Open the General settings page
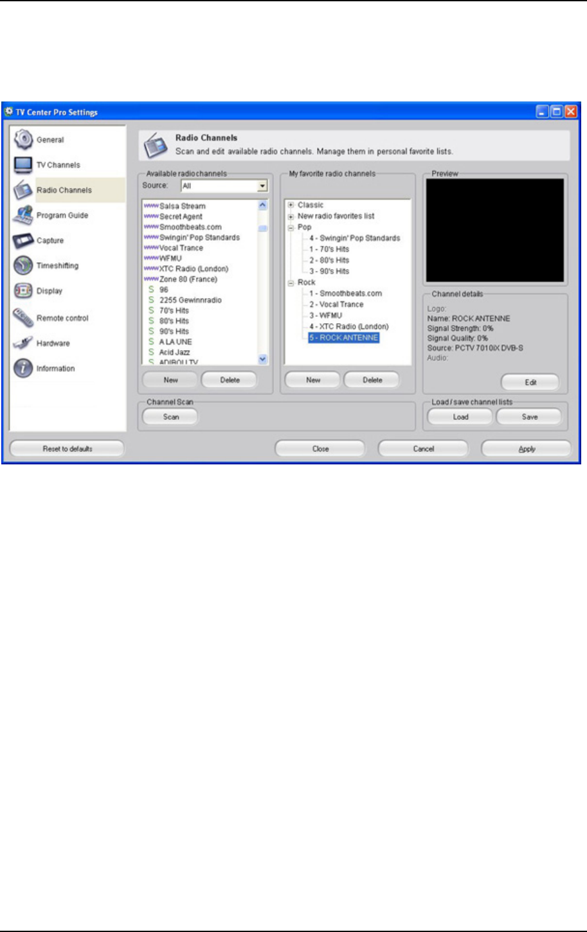The image size is (587, 932). point(50,139)
